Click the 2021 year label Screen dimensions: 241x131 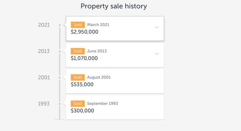[44, 25]
